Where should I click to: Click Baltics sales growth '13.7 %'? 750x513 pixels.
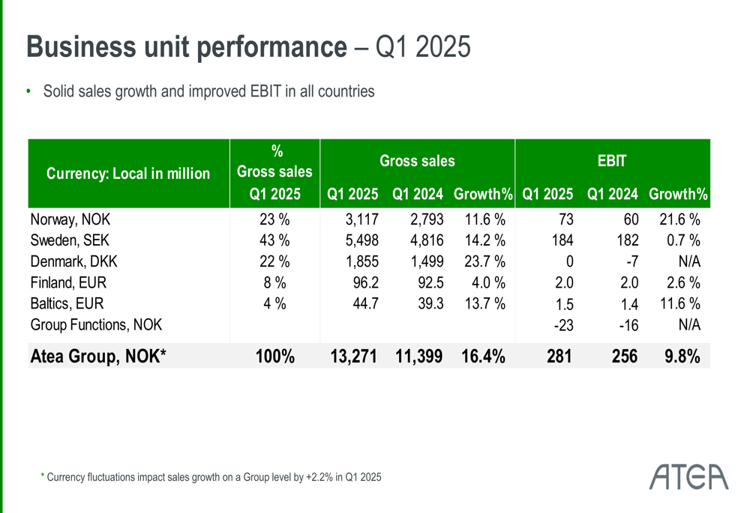click(485, 303)
